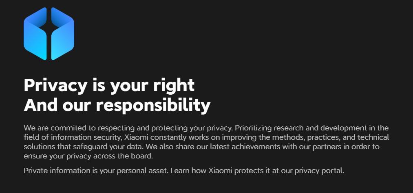Click the right half of the blue logo
This screenshot has width=413, height=193.
click(63, 34)
